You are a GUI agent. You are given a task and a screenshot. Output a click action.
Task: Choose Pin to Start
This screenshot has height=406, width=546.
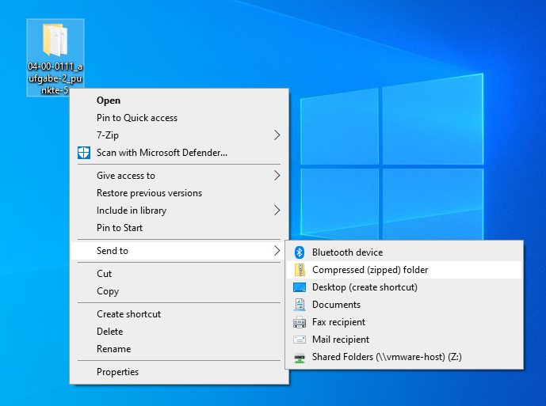(x=120, y=228)
